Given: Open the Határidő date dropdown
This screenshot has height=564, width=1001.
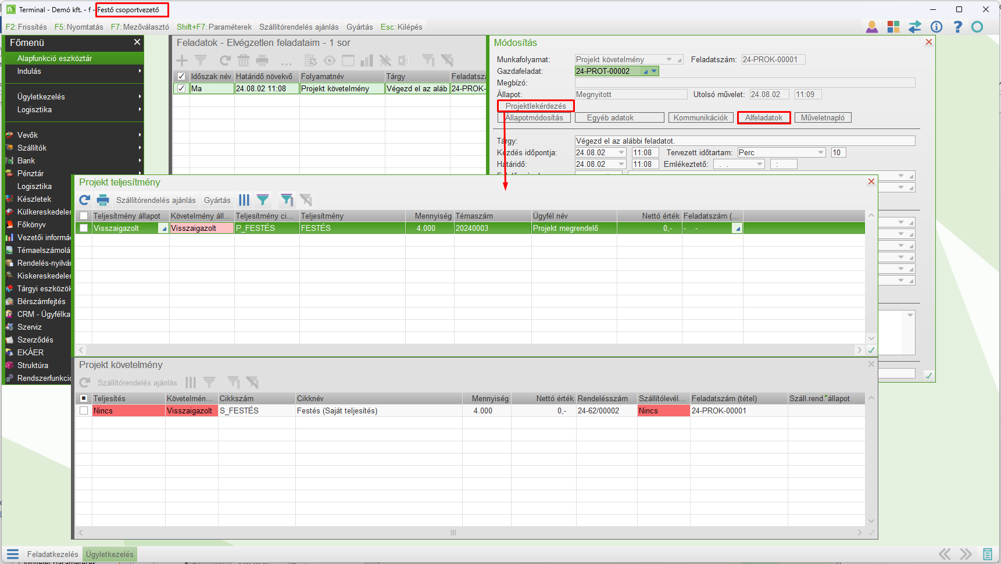Looking at the screenshot, I should click(x=621, y=164).
